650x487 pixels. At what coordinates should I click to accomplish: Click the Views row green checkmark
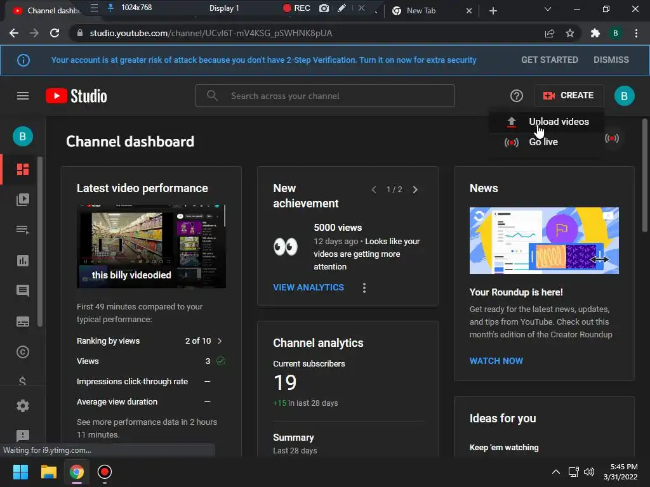pos(221,361)
